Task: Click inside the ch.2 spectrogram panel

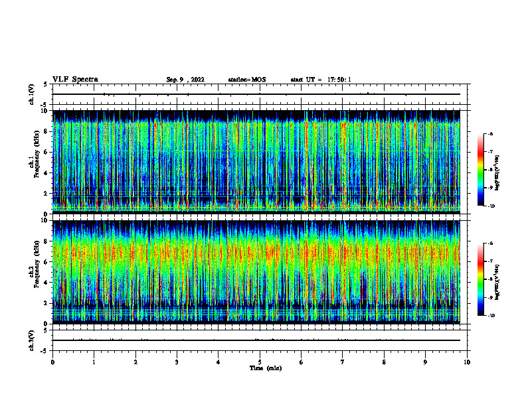Action: [256, 272]
